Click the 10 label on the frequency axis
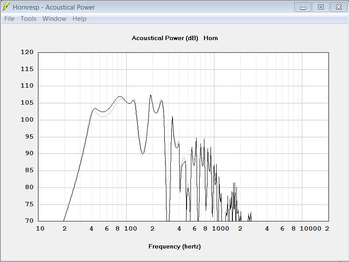 coord(40,228)
